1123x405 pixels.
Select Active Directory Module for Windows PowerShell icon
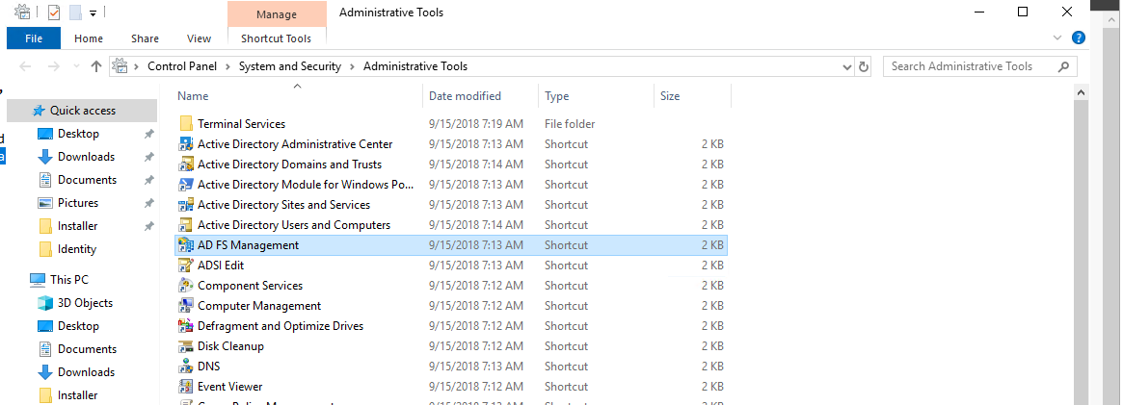pyautogui.click(x=186, y=185)
